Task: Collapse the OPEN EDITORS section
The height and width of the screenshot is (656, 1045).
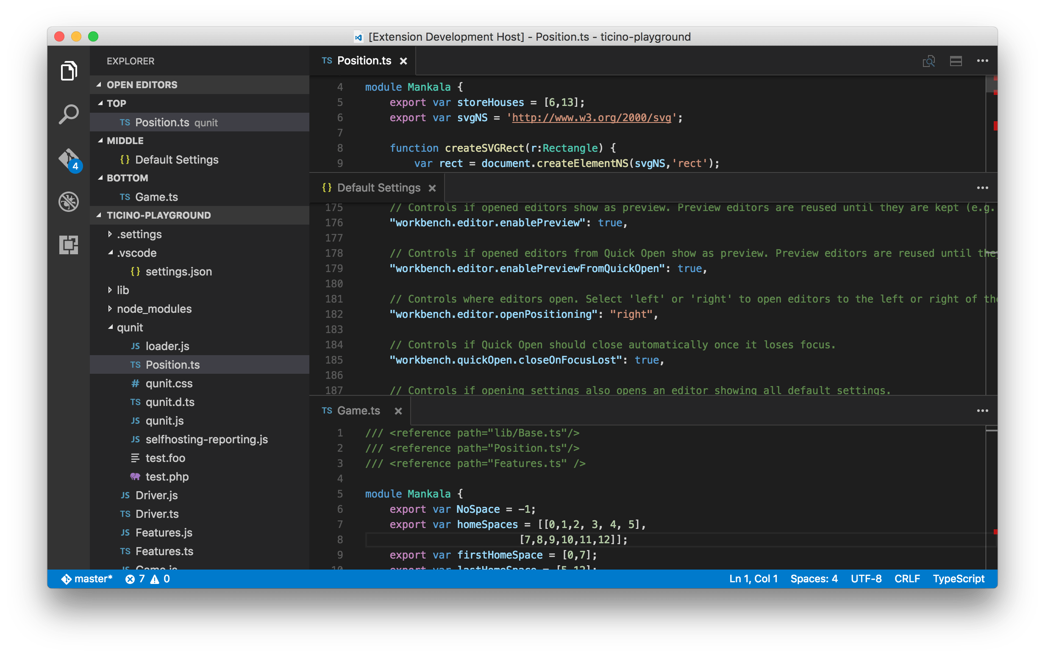Action: coord(99,85)
